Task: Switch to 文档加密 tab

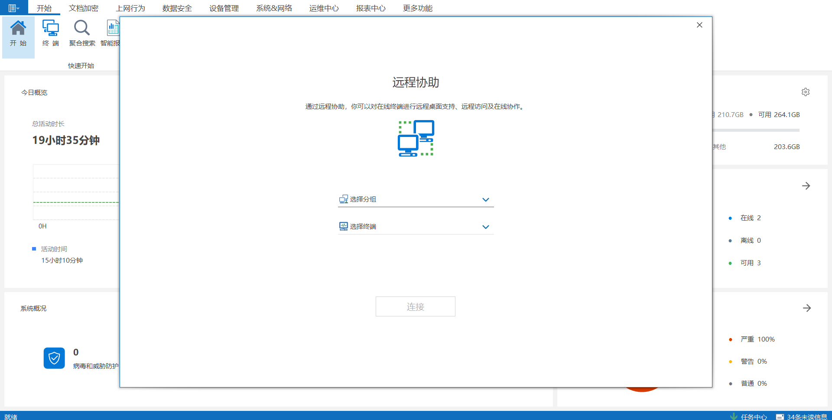Action: click(x=84, y=8)
